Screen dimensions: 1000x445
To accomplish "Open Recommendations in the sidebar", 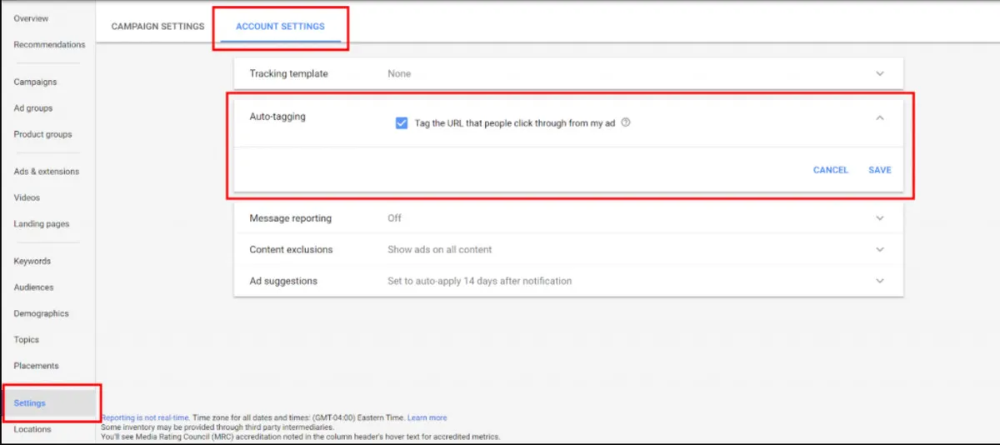I will (x=49, y=44).
